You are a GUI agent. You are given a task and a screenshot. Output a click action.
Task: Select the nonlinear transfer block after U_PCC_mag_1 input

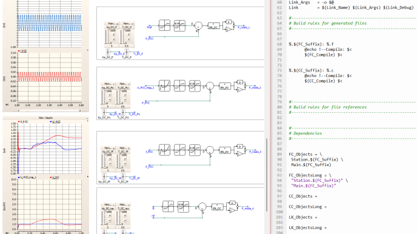point(164,85)
